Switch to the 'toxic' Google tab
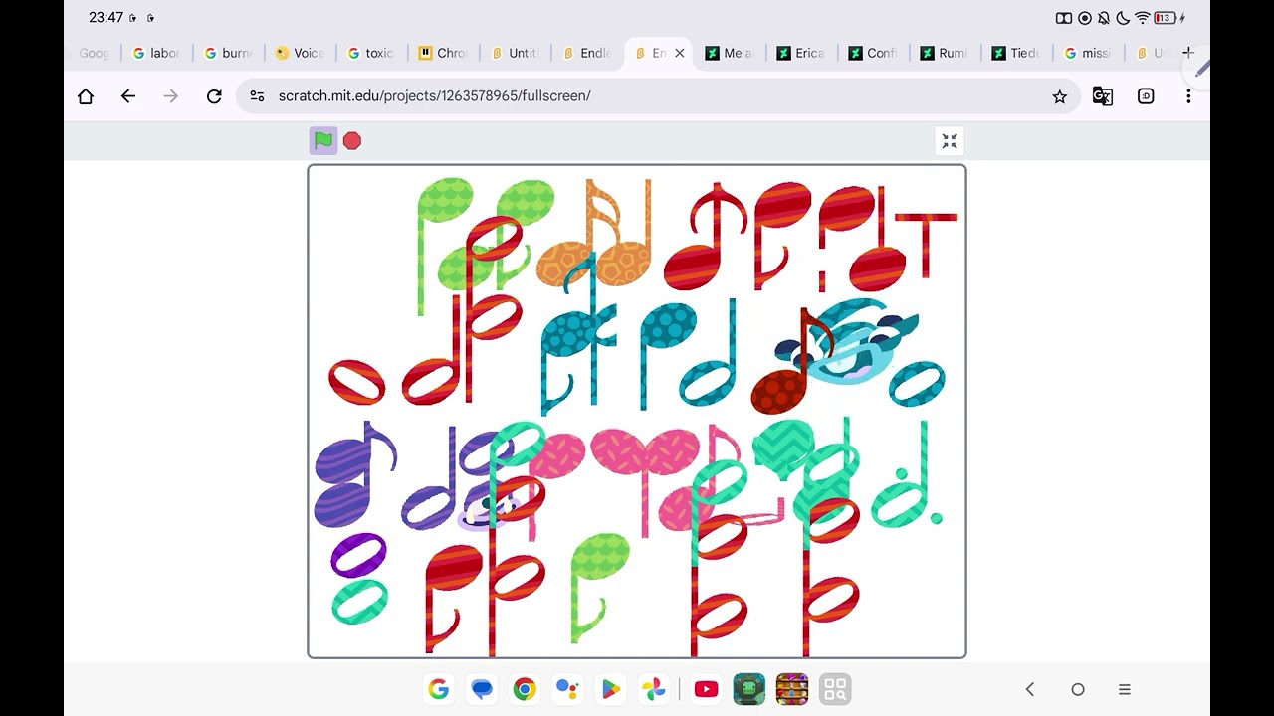The image size is (1274, 716). point(372,53)
